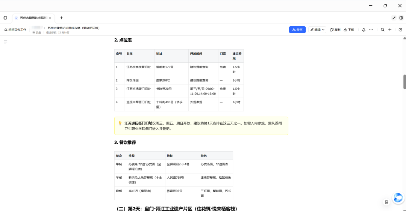Click the 复制 copy button

(335, 30)
